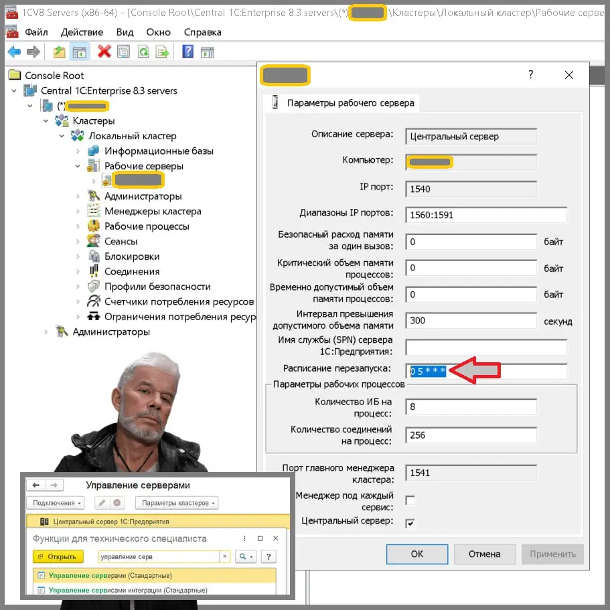Click the pencil edit icon in Управление серверами

102,503
